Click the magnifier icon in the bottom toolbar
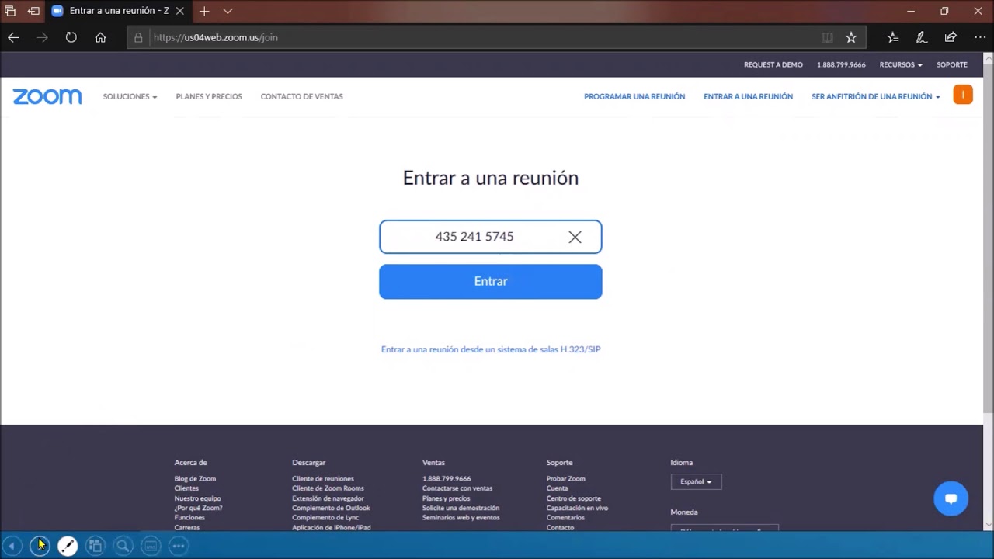The width and height of the screenshot is (994, 559). (123, 546)
